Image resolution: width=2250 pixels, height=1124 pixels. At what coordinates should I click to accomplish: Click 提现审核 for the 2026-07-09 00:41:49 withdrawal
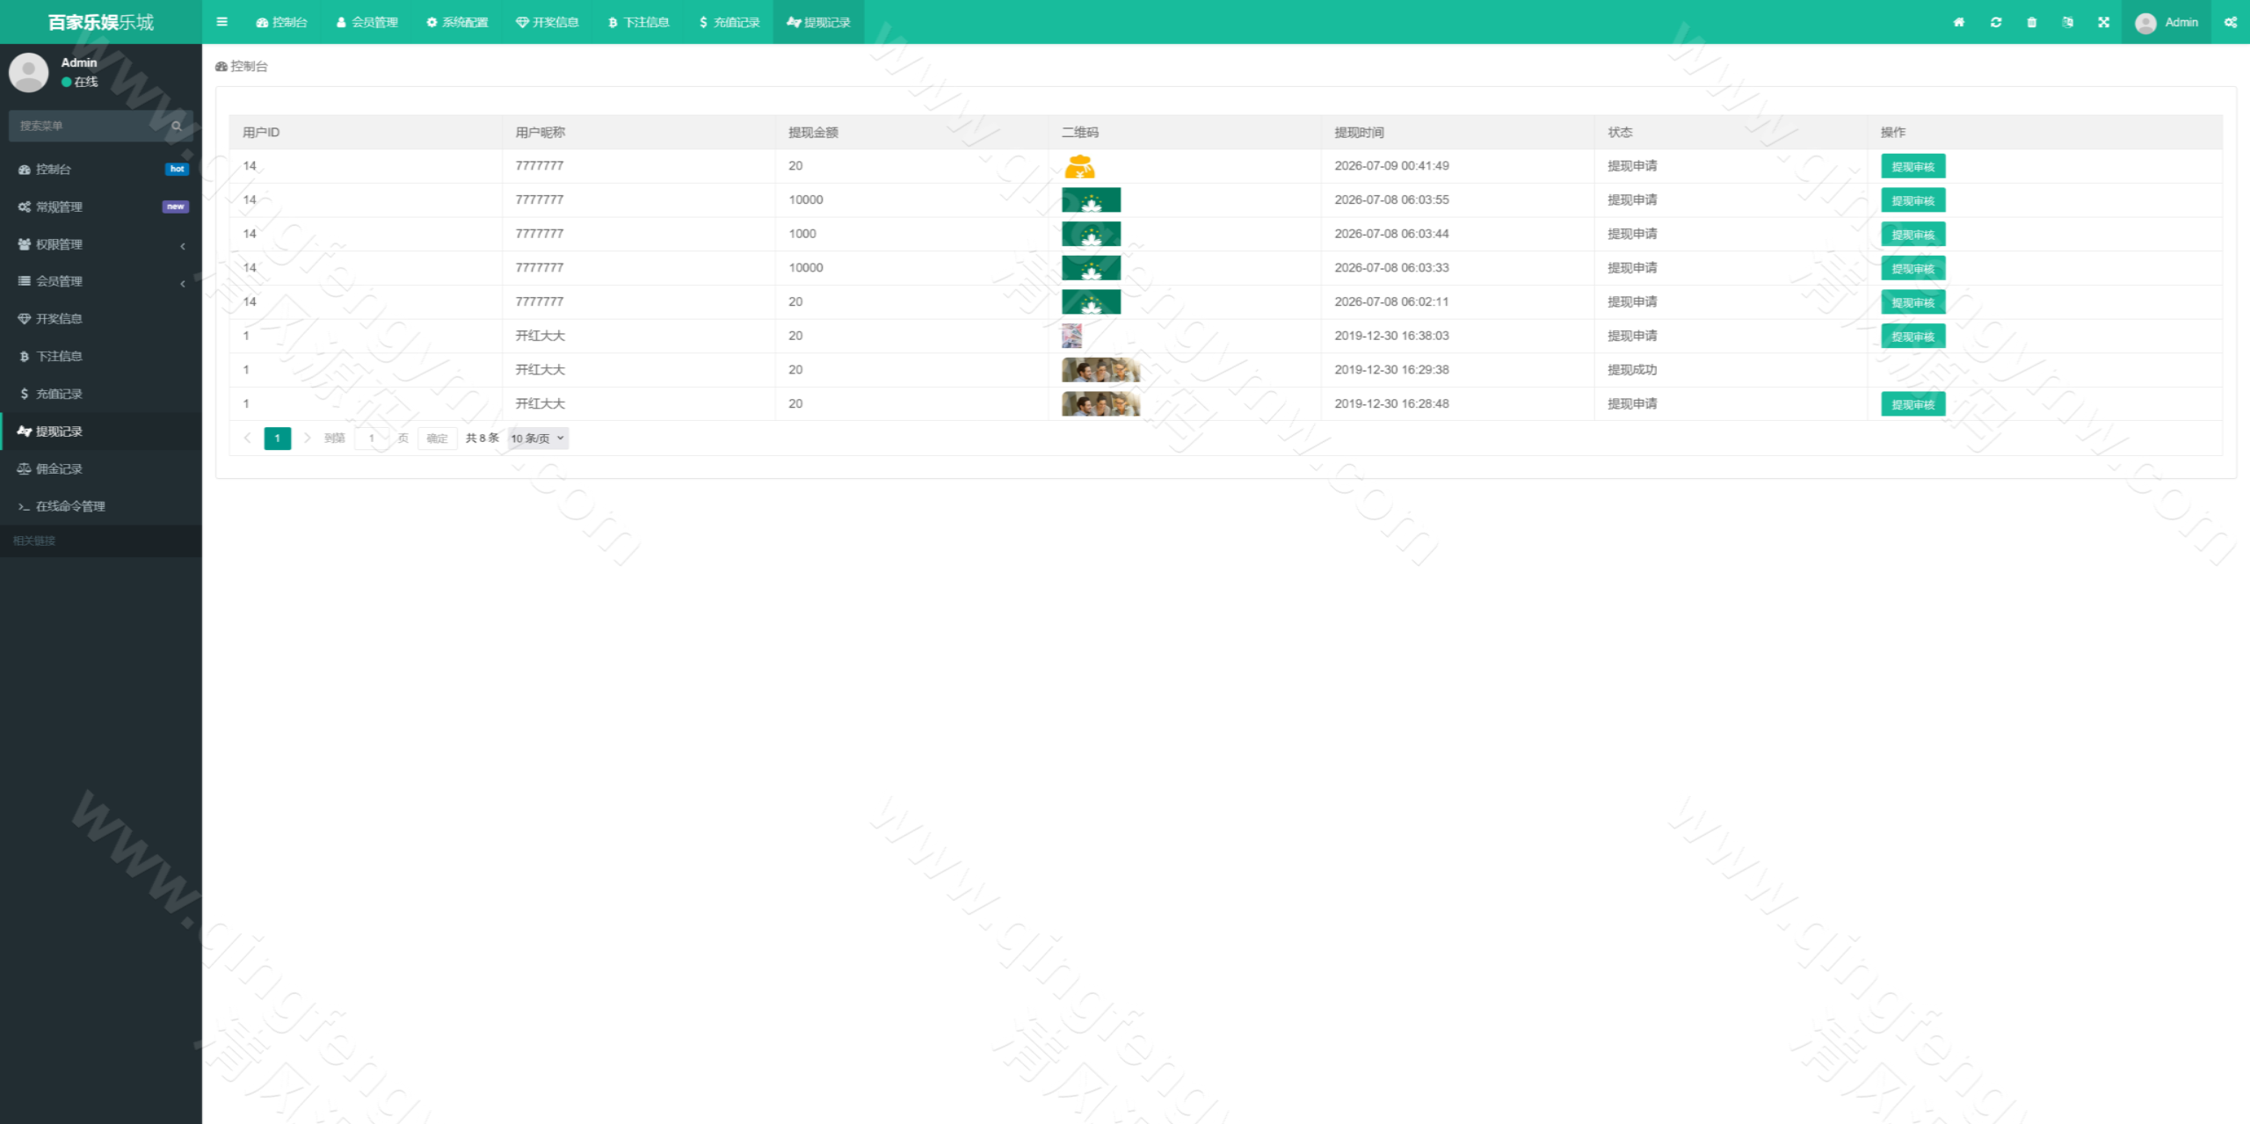point(1912,166)
